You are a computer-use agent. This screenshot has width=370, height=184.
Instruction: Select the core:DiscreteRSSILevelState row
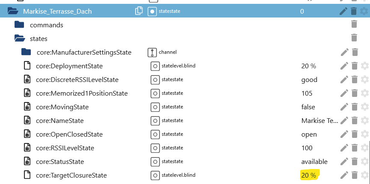(x=185, y=80)
